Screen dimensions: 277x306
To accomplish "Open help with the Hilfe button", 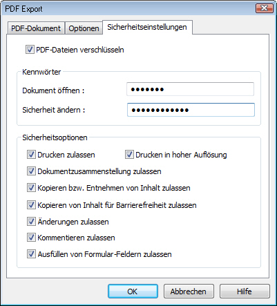I will tap(245, 291).
